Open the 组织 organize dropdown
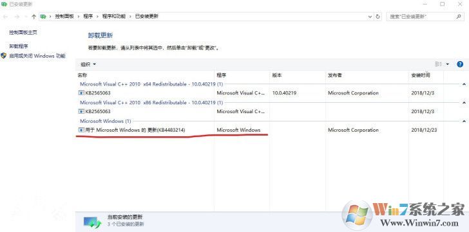469x232 pixels. (88, 64)
